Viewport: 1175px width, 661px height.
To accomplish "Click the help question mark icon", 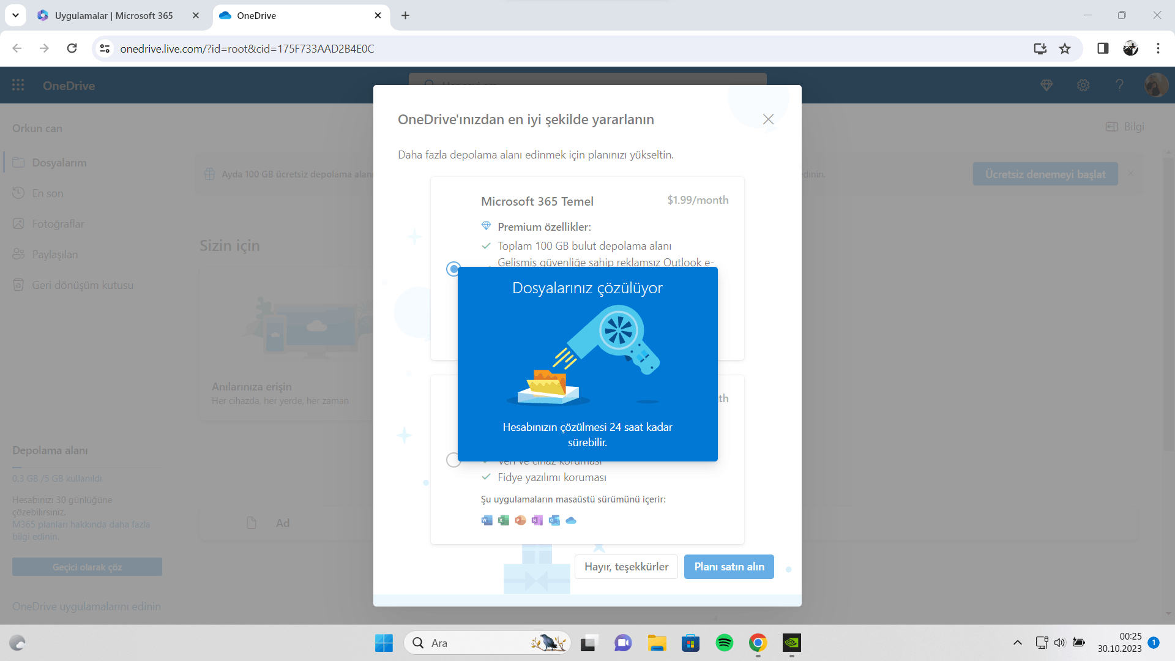I will click(1119, 85).
